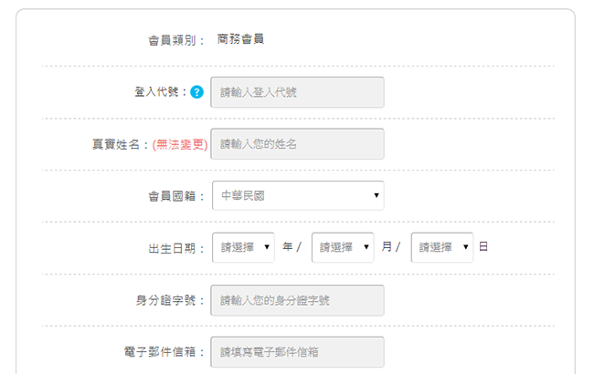Click the 身分證字號 field label
Image resolution: width=594 pixels, height=374 pixels.
point(166,300)
